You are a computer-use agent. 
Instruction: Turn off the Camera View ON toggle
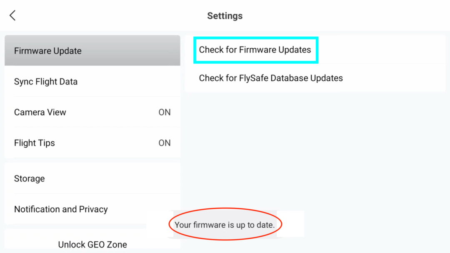click(165, 112)
